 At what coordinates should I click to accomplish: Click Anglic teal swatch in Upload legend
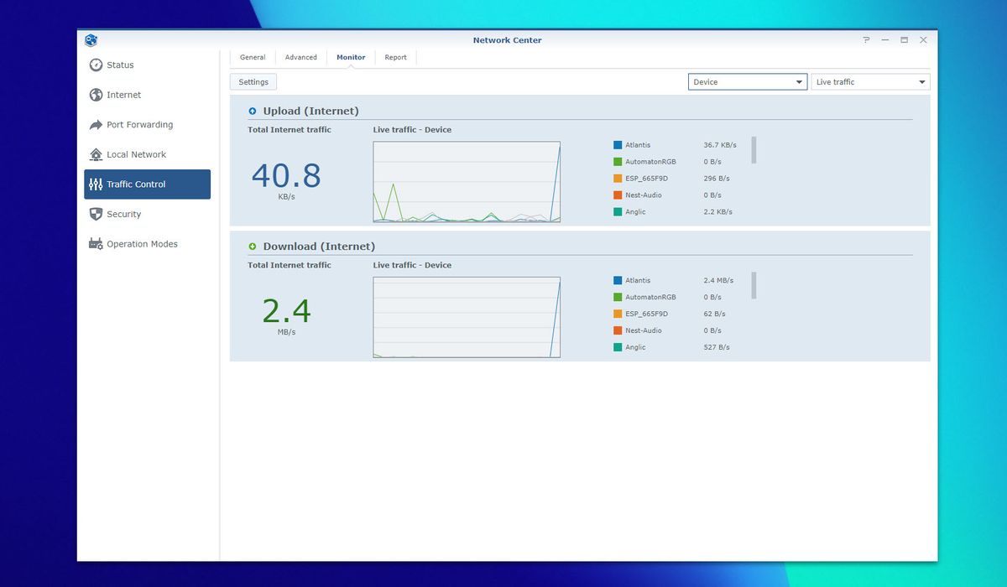[x=618, y=212]
